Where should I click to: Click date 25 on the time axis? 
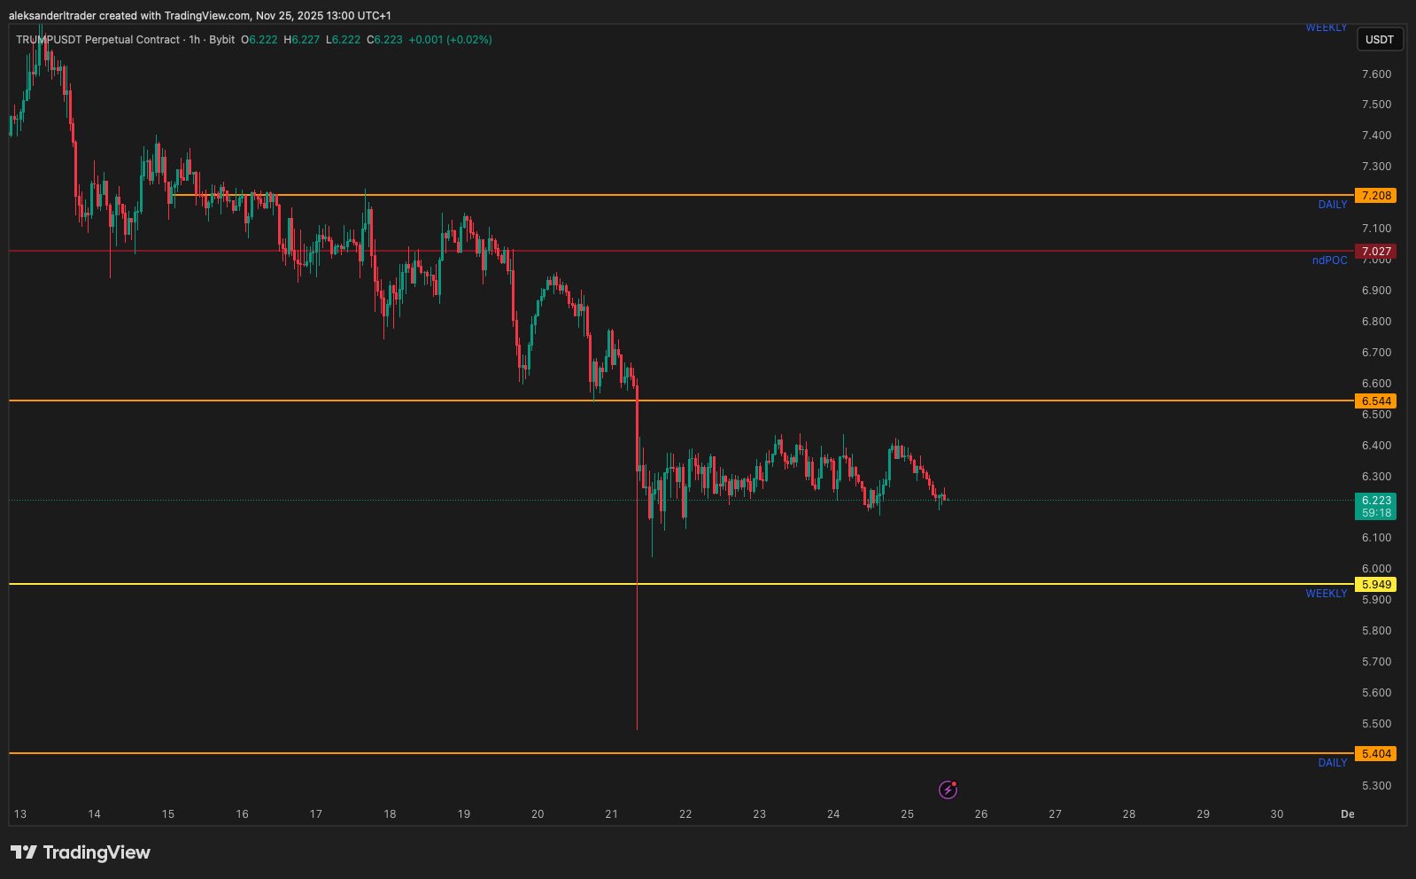point(907,814)
